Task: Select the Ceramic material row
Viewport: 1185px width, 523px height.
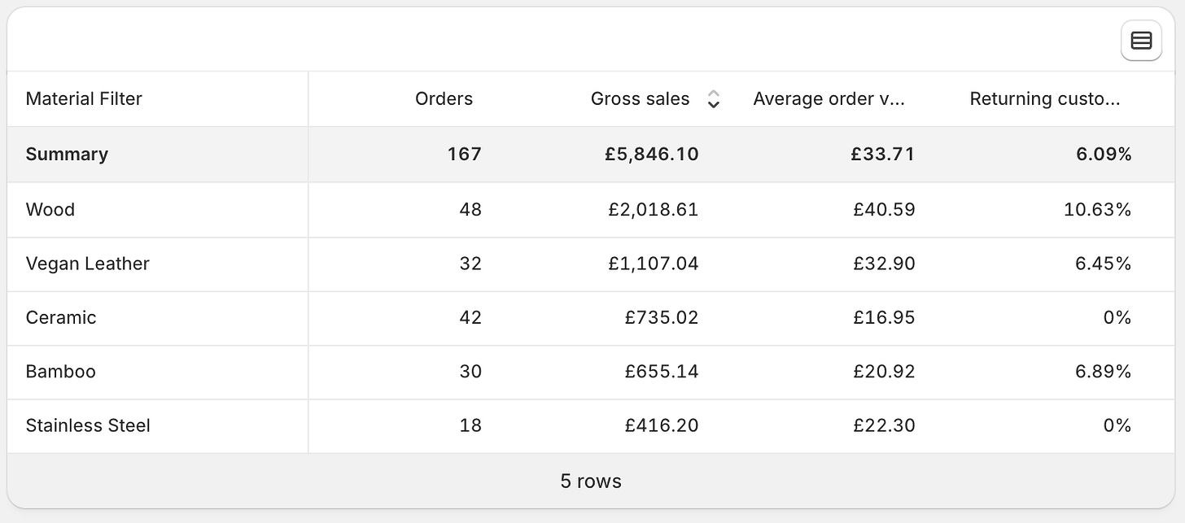Action: tap(61, 317)
